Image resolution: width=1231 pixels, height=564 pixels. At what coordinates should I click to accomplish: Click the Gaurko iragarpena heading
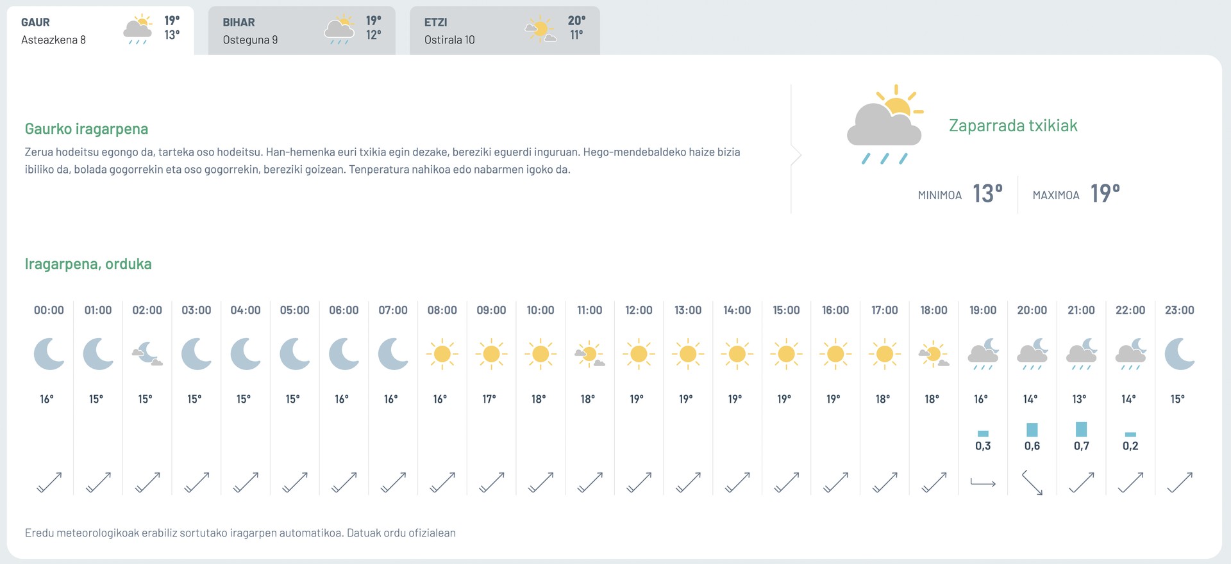point(87,129)
